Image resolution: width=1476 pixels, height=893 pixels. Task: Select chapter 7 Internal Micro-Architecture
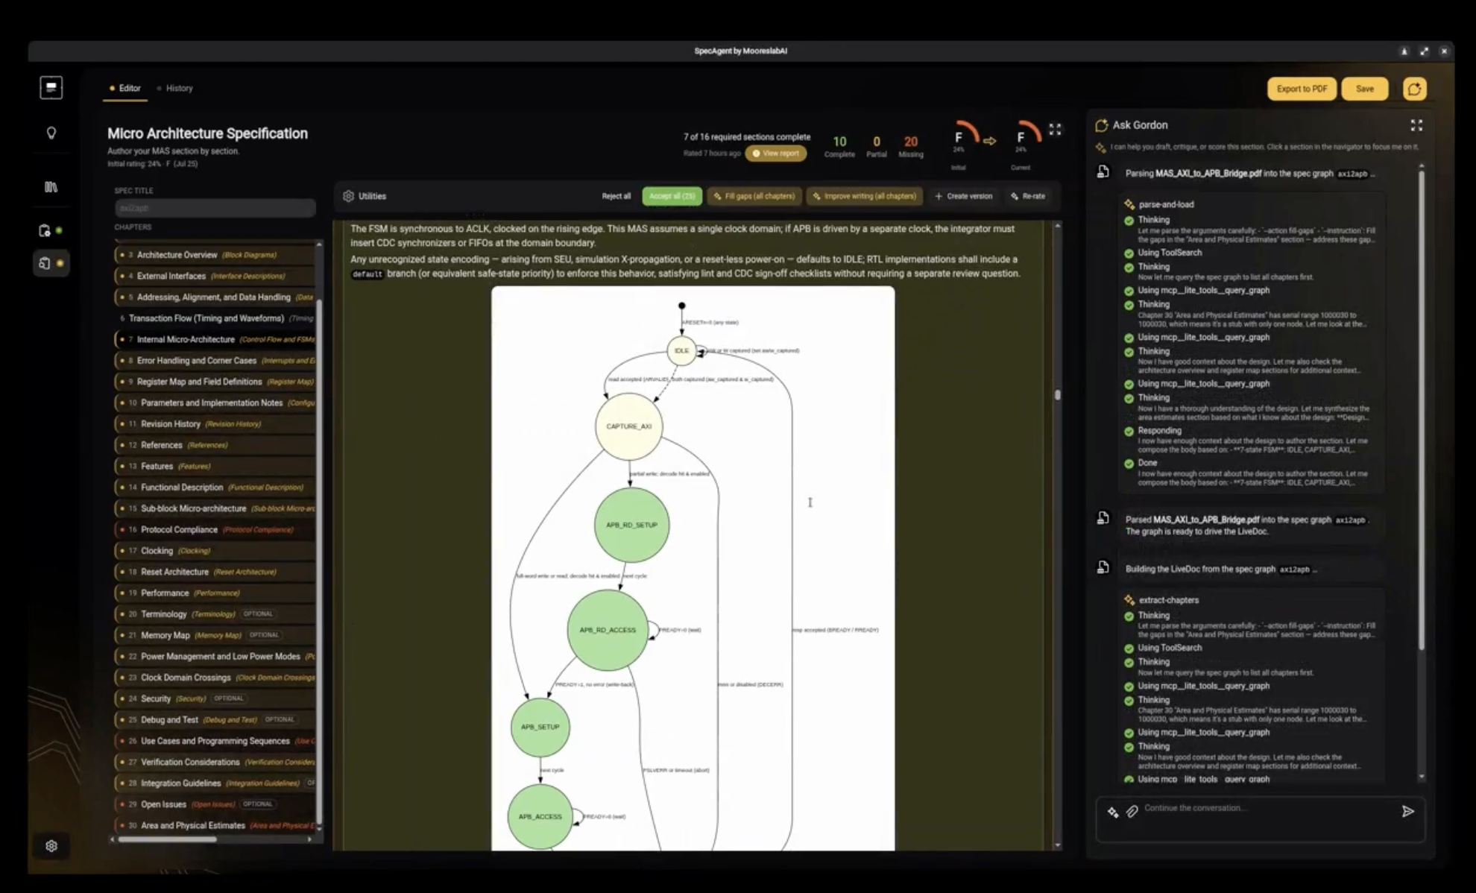215,339
